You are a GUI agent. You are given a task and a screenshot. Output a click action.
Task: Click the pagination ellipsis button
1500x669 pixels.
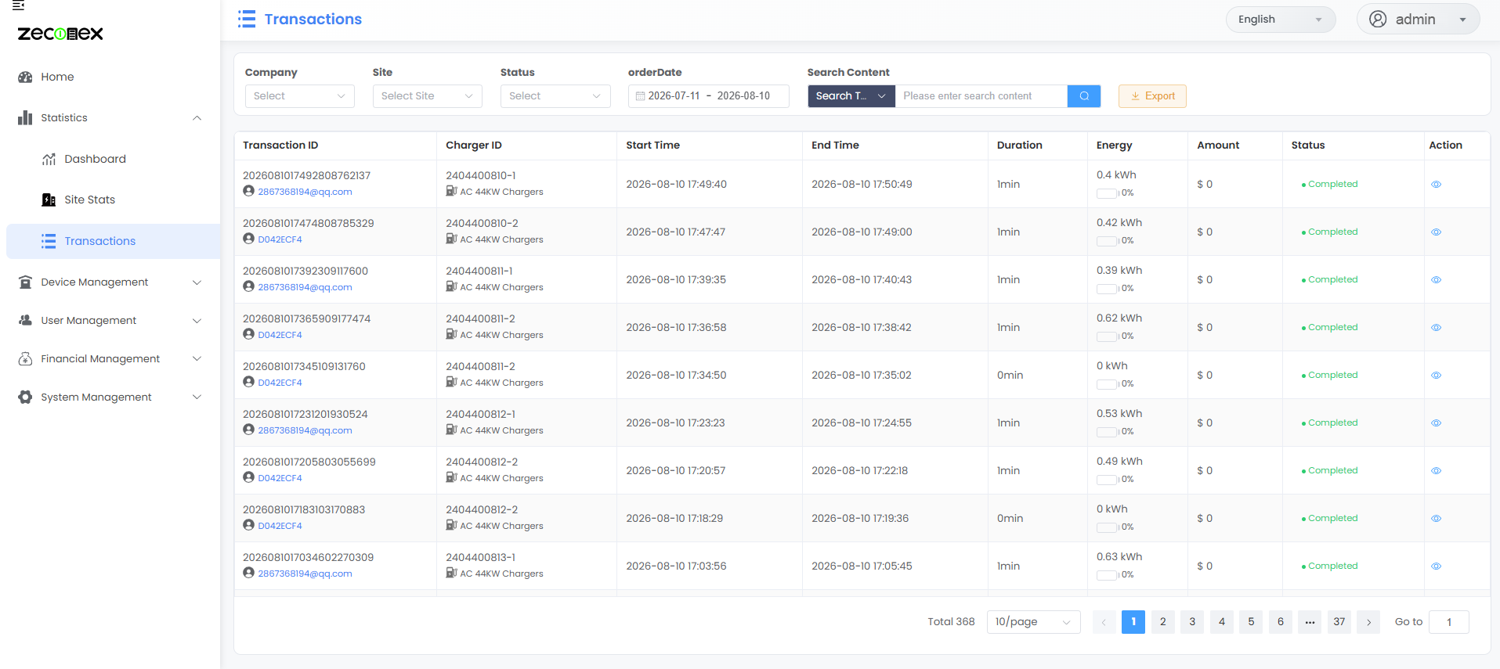click(x=1310, y=622)
